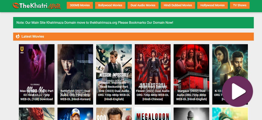Open the Margaux (2022) movie poster
Viewport: 262px width, 120px height.
tap(191, 74)
